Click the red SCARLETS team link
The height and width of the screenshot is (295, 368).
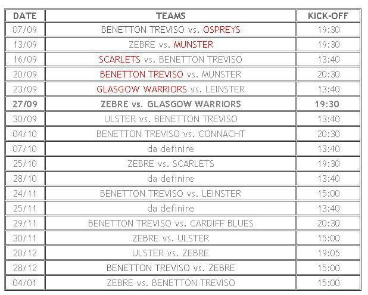coord(119,59)
